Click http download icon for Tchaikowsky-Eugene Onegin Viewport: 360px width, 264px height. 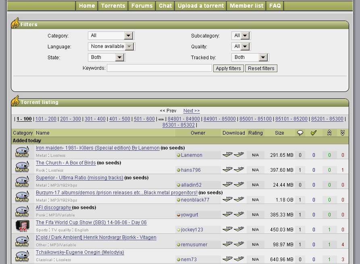coord(227,259)
